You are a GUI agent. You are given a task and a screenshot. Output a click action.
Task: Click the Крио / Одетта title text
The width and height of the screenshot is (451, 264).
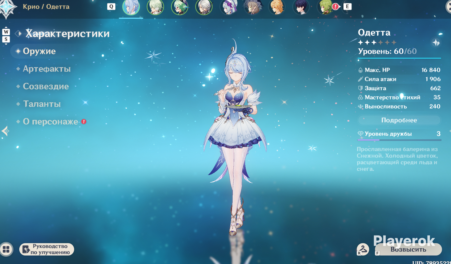46,7
